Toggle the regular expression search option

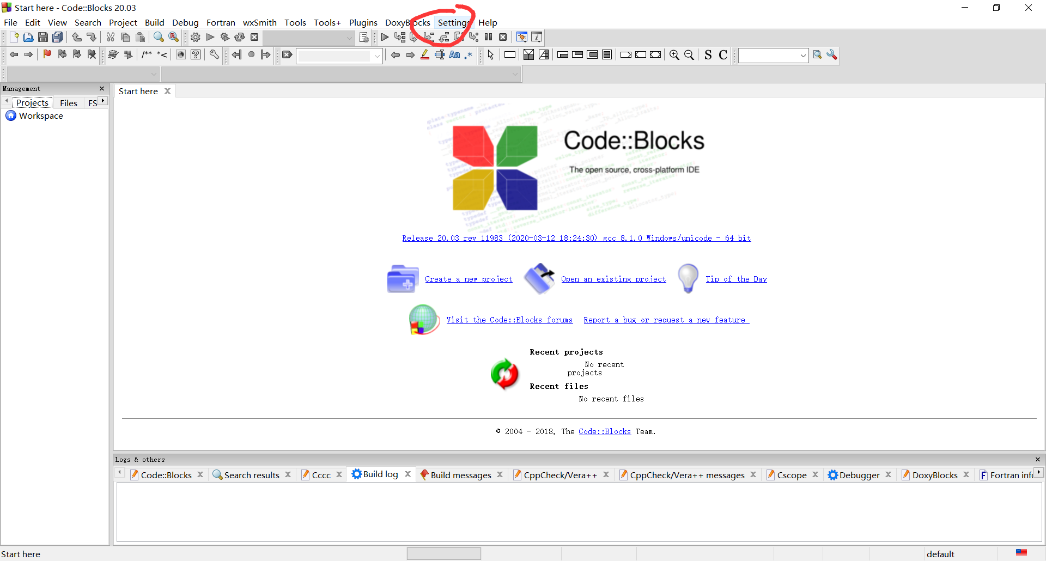[x=469, y=54]
